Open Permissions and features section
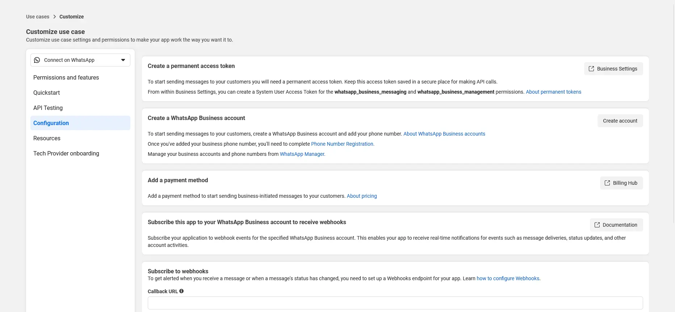Screen dimensions: 675x312 [80, 77]
